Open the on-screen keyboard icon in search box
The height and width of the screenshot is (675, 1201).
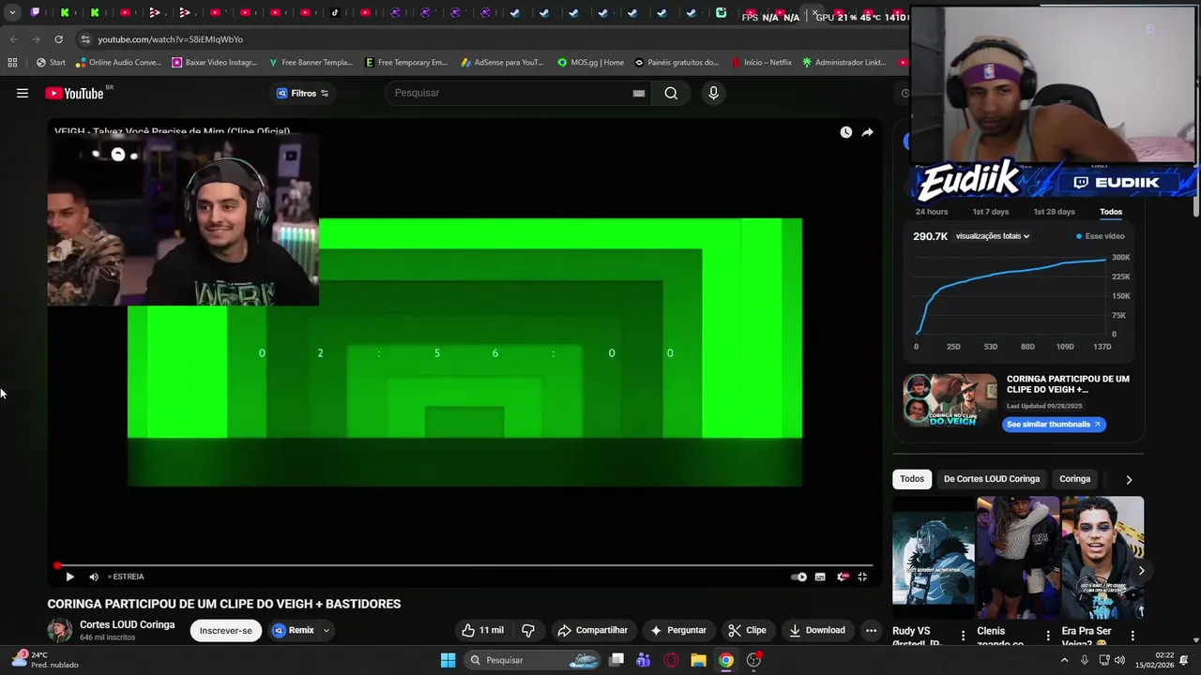coord(639,93)
